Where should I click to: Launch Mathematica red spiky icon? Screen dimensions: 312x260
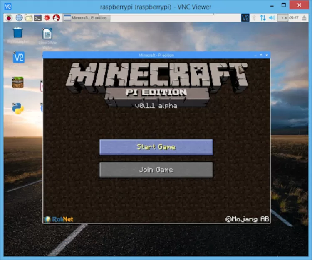point(47,18)
